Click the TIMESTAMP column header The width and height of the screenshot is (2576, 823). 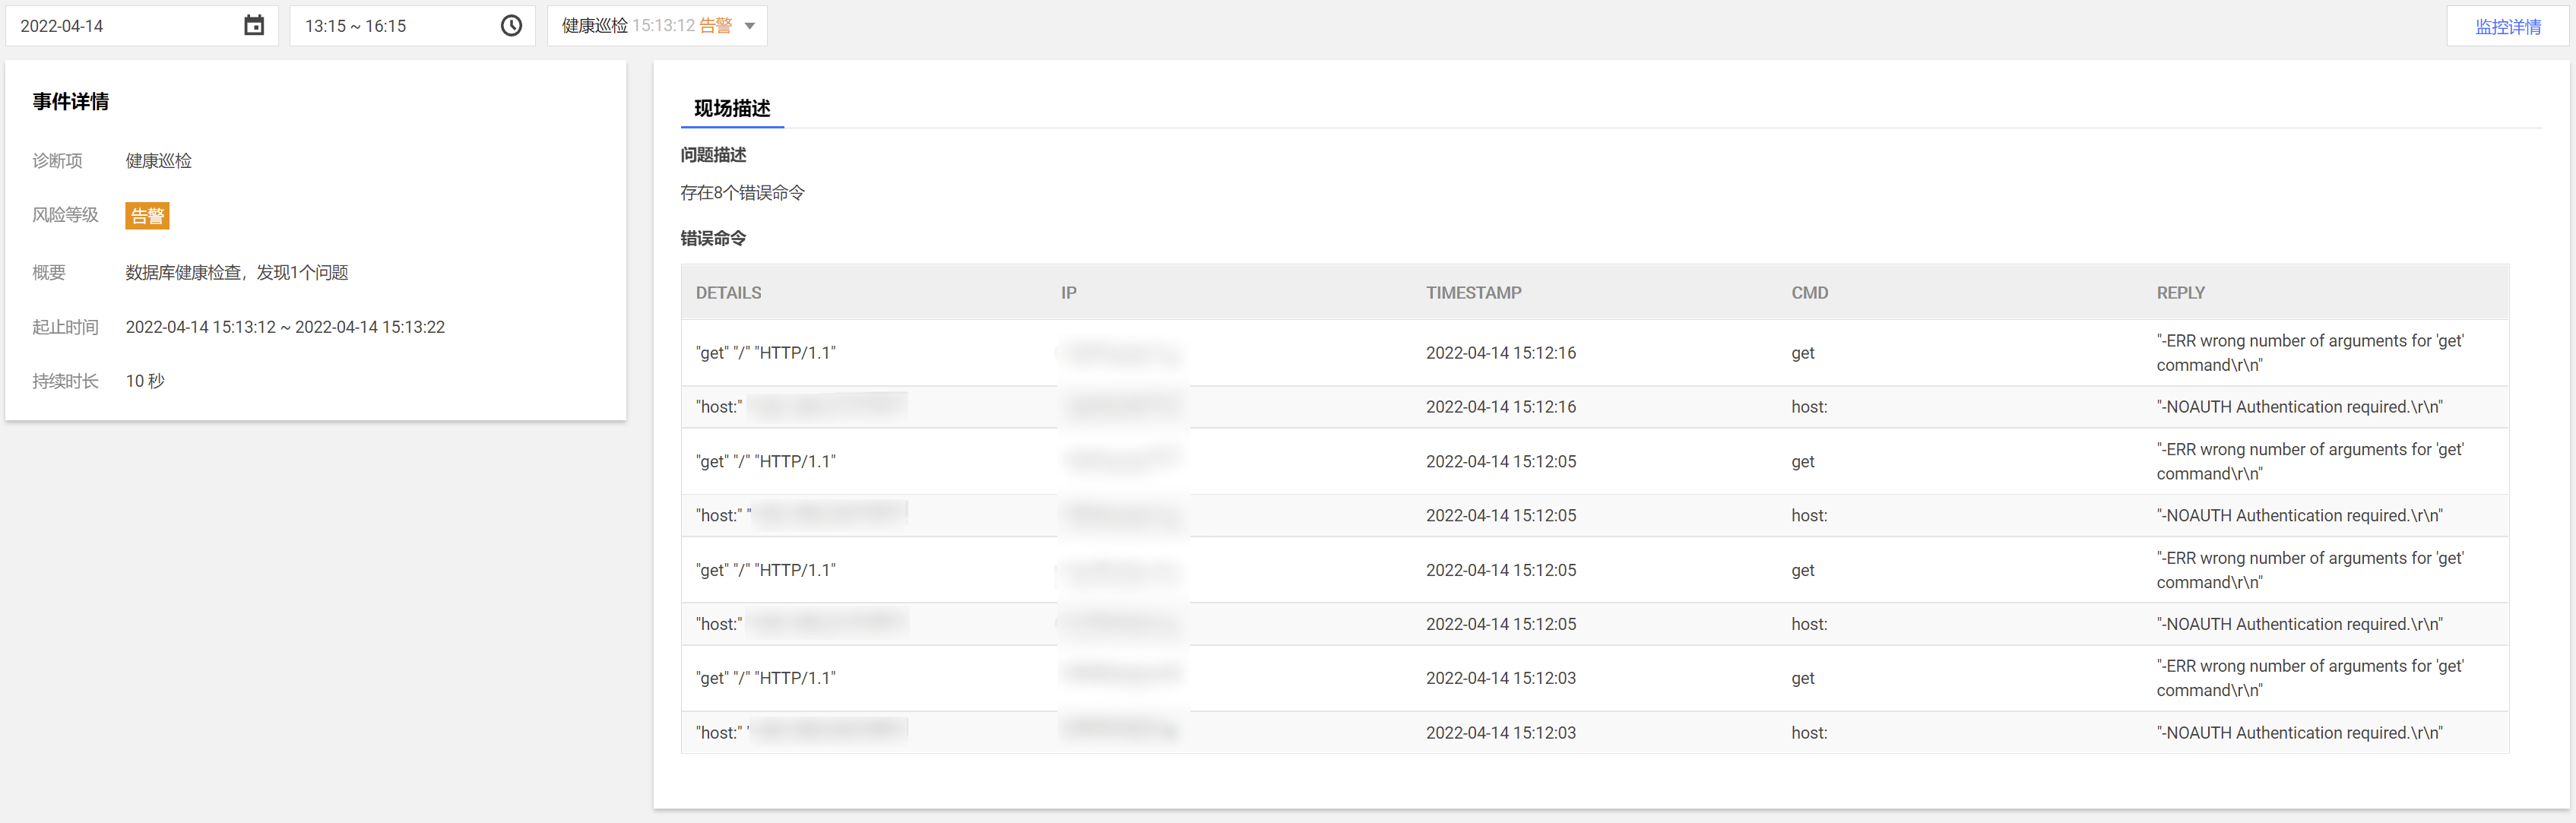[x=1473, y=293]
